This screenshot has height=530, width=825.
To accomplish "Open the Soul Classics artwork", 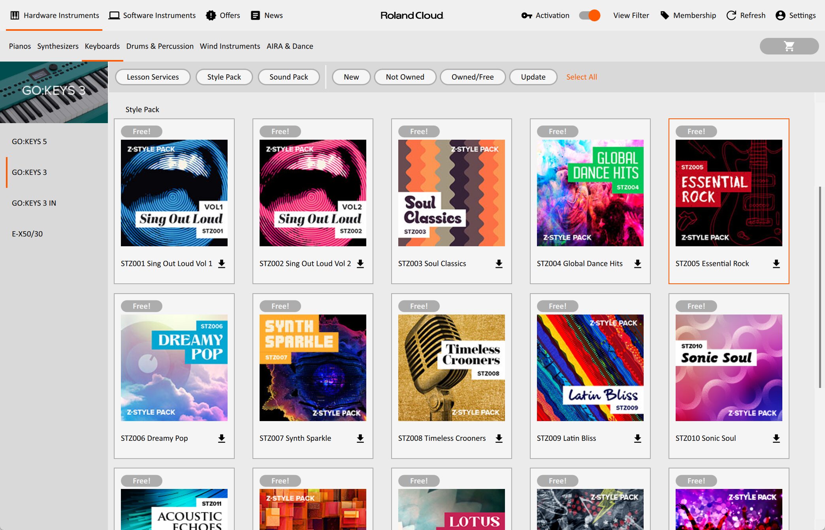I will pyautogui.click(x=452, y=193).
